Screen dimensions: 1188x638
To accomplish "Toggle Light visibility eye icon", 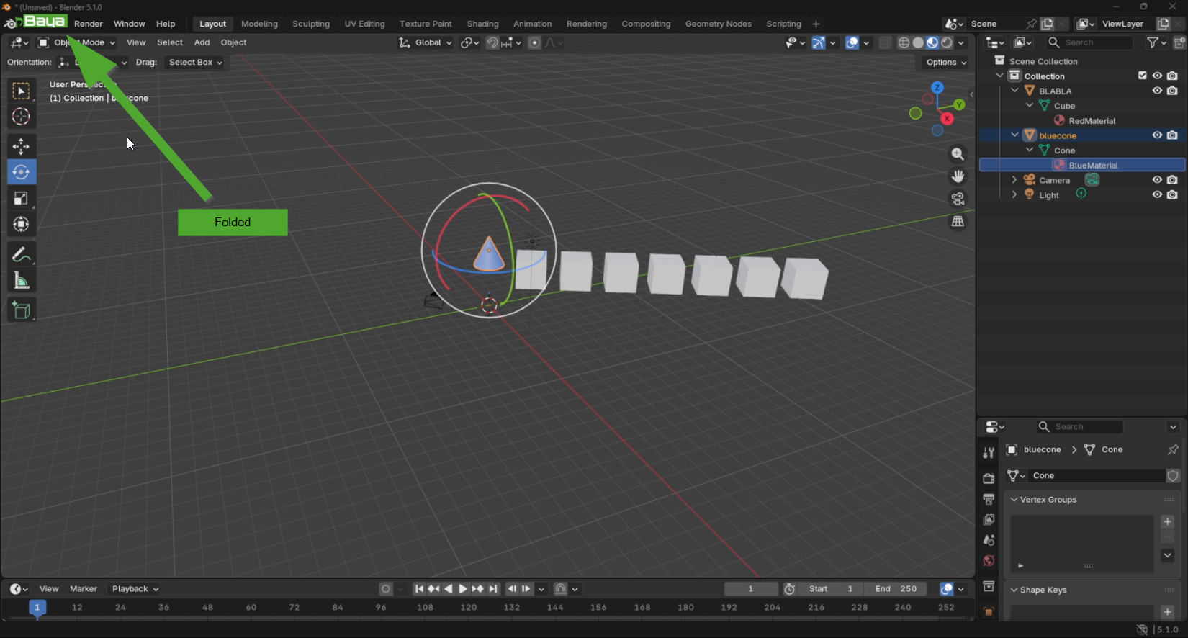I will point(1157,195).
